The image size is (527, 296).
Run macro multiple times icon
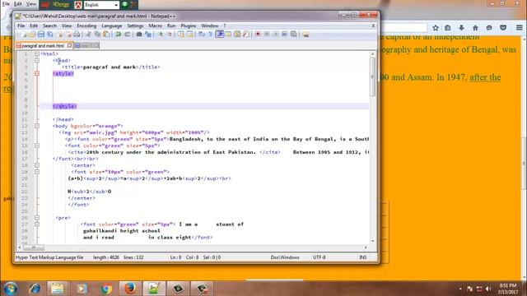[284, 35]
